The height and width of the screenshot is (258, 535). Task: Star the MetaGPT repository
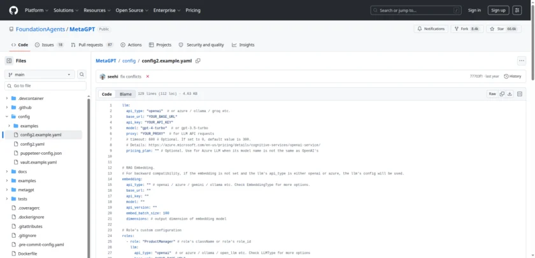pos(503,29)
